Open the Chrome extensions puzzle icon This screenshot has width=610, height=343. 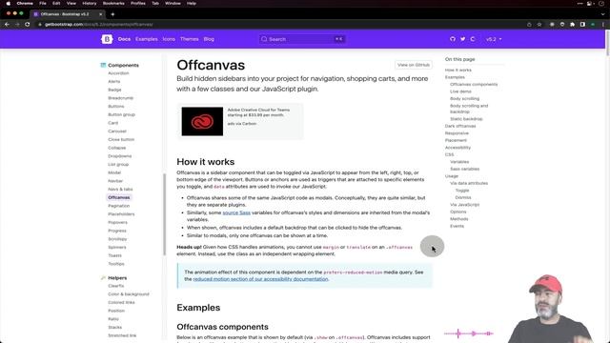pos(572,25)
